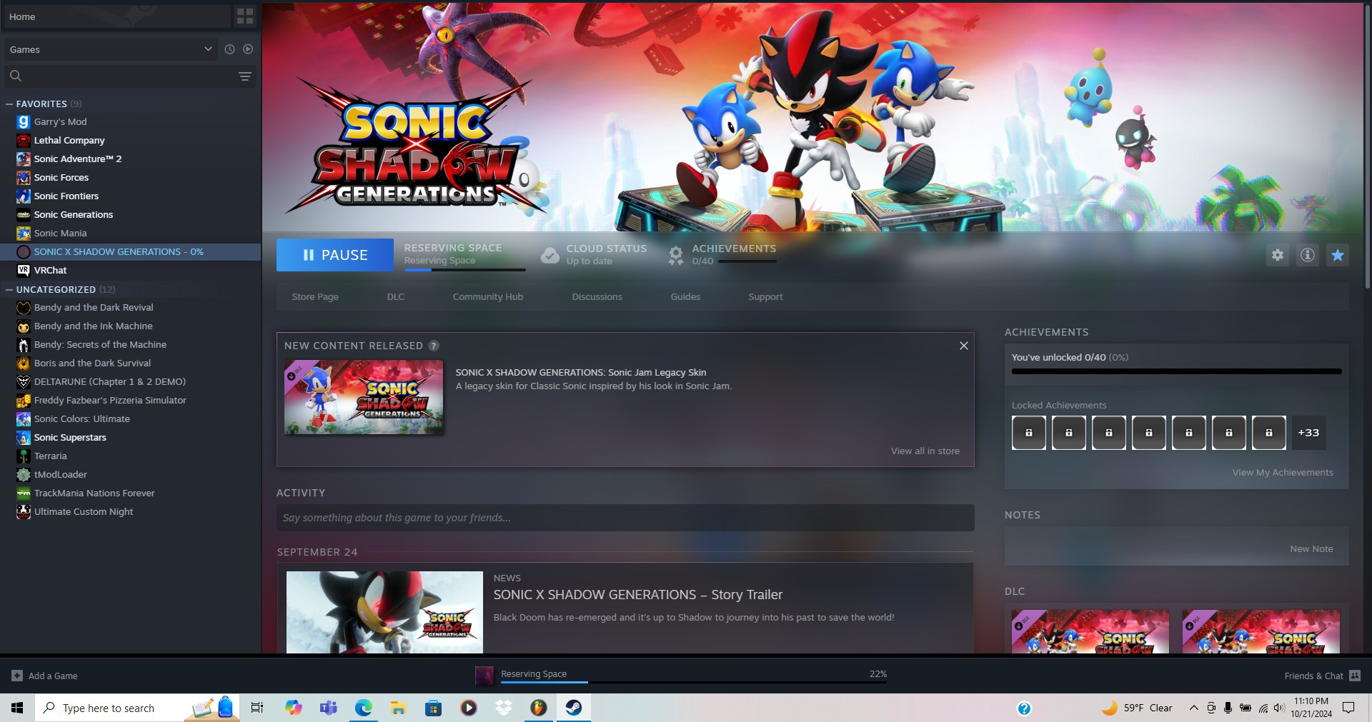Open Dropbox icon in taskbar
Viewport: 1372px width, 722px height.
[x=504, y=708]
